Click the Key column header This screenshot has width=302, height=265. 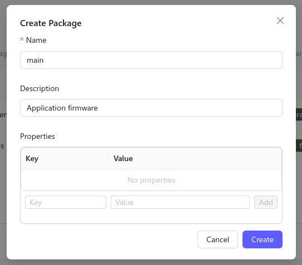(x=65, y=158)
